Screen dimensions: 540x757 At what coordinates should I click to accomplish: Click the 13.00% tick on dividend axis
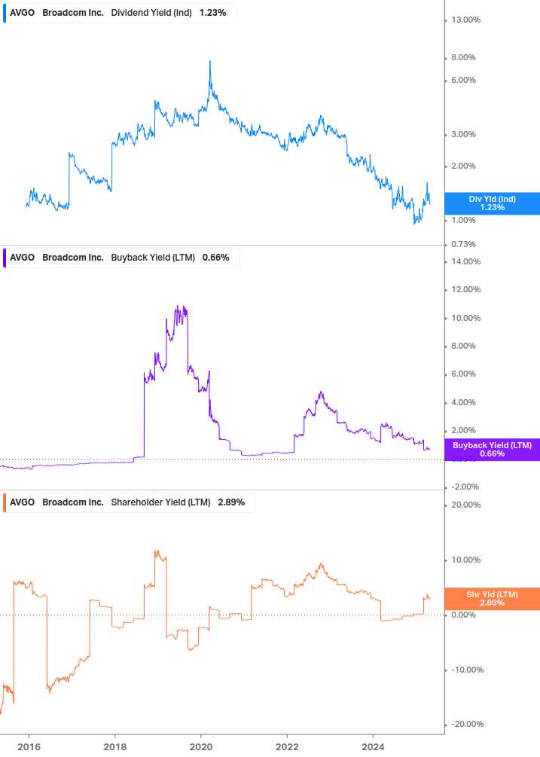(x=465, y=20)
